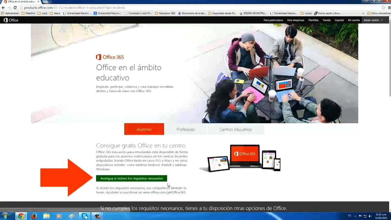Click the Action Center flag icon
Viewport: 391px width, 220px height.
(360, 216)
